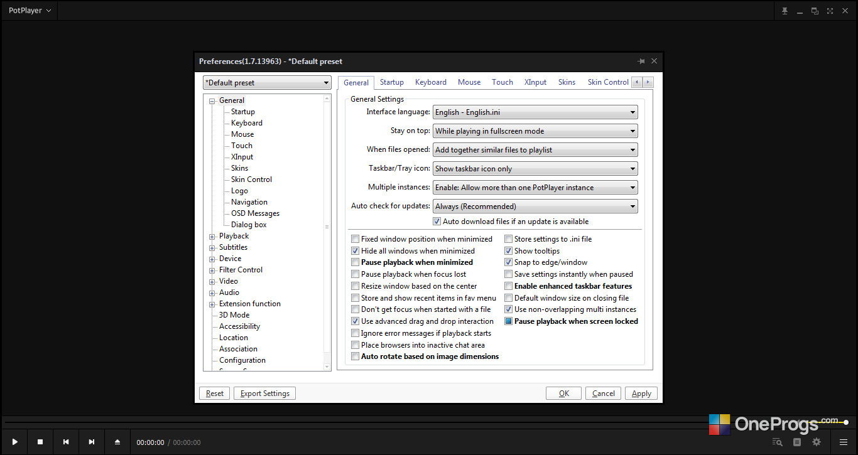This screenshot has width=858, height=455.
Task: Skip to the next track
Action: point(92,442)
